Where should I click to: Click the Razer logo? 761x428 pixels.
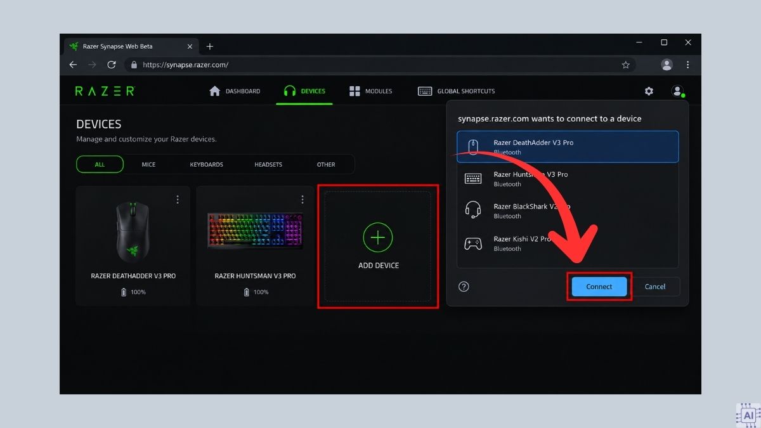[105, 91]
